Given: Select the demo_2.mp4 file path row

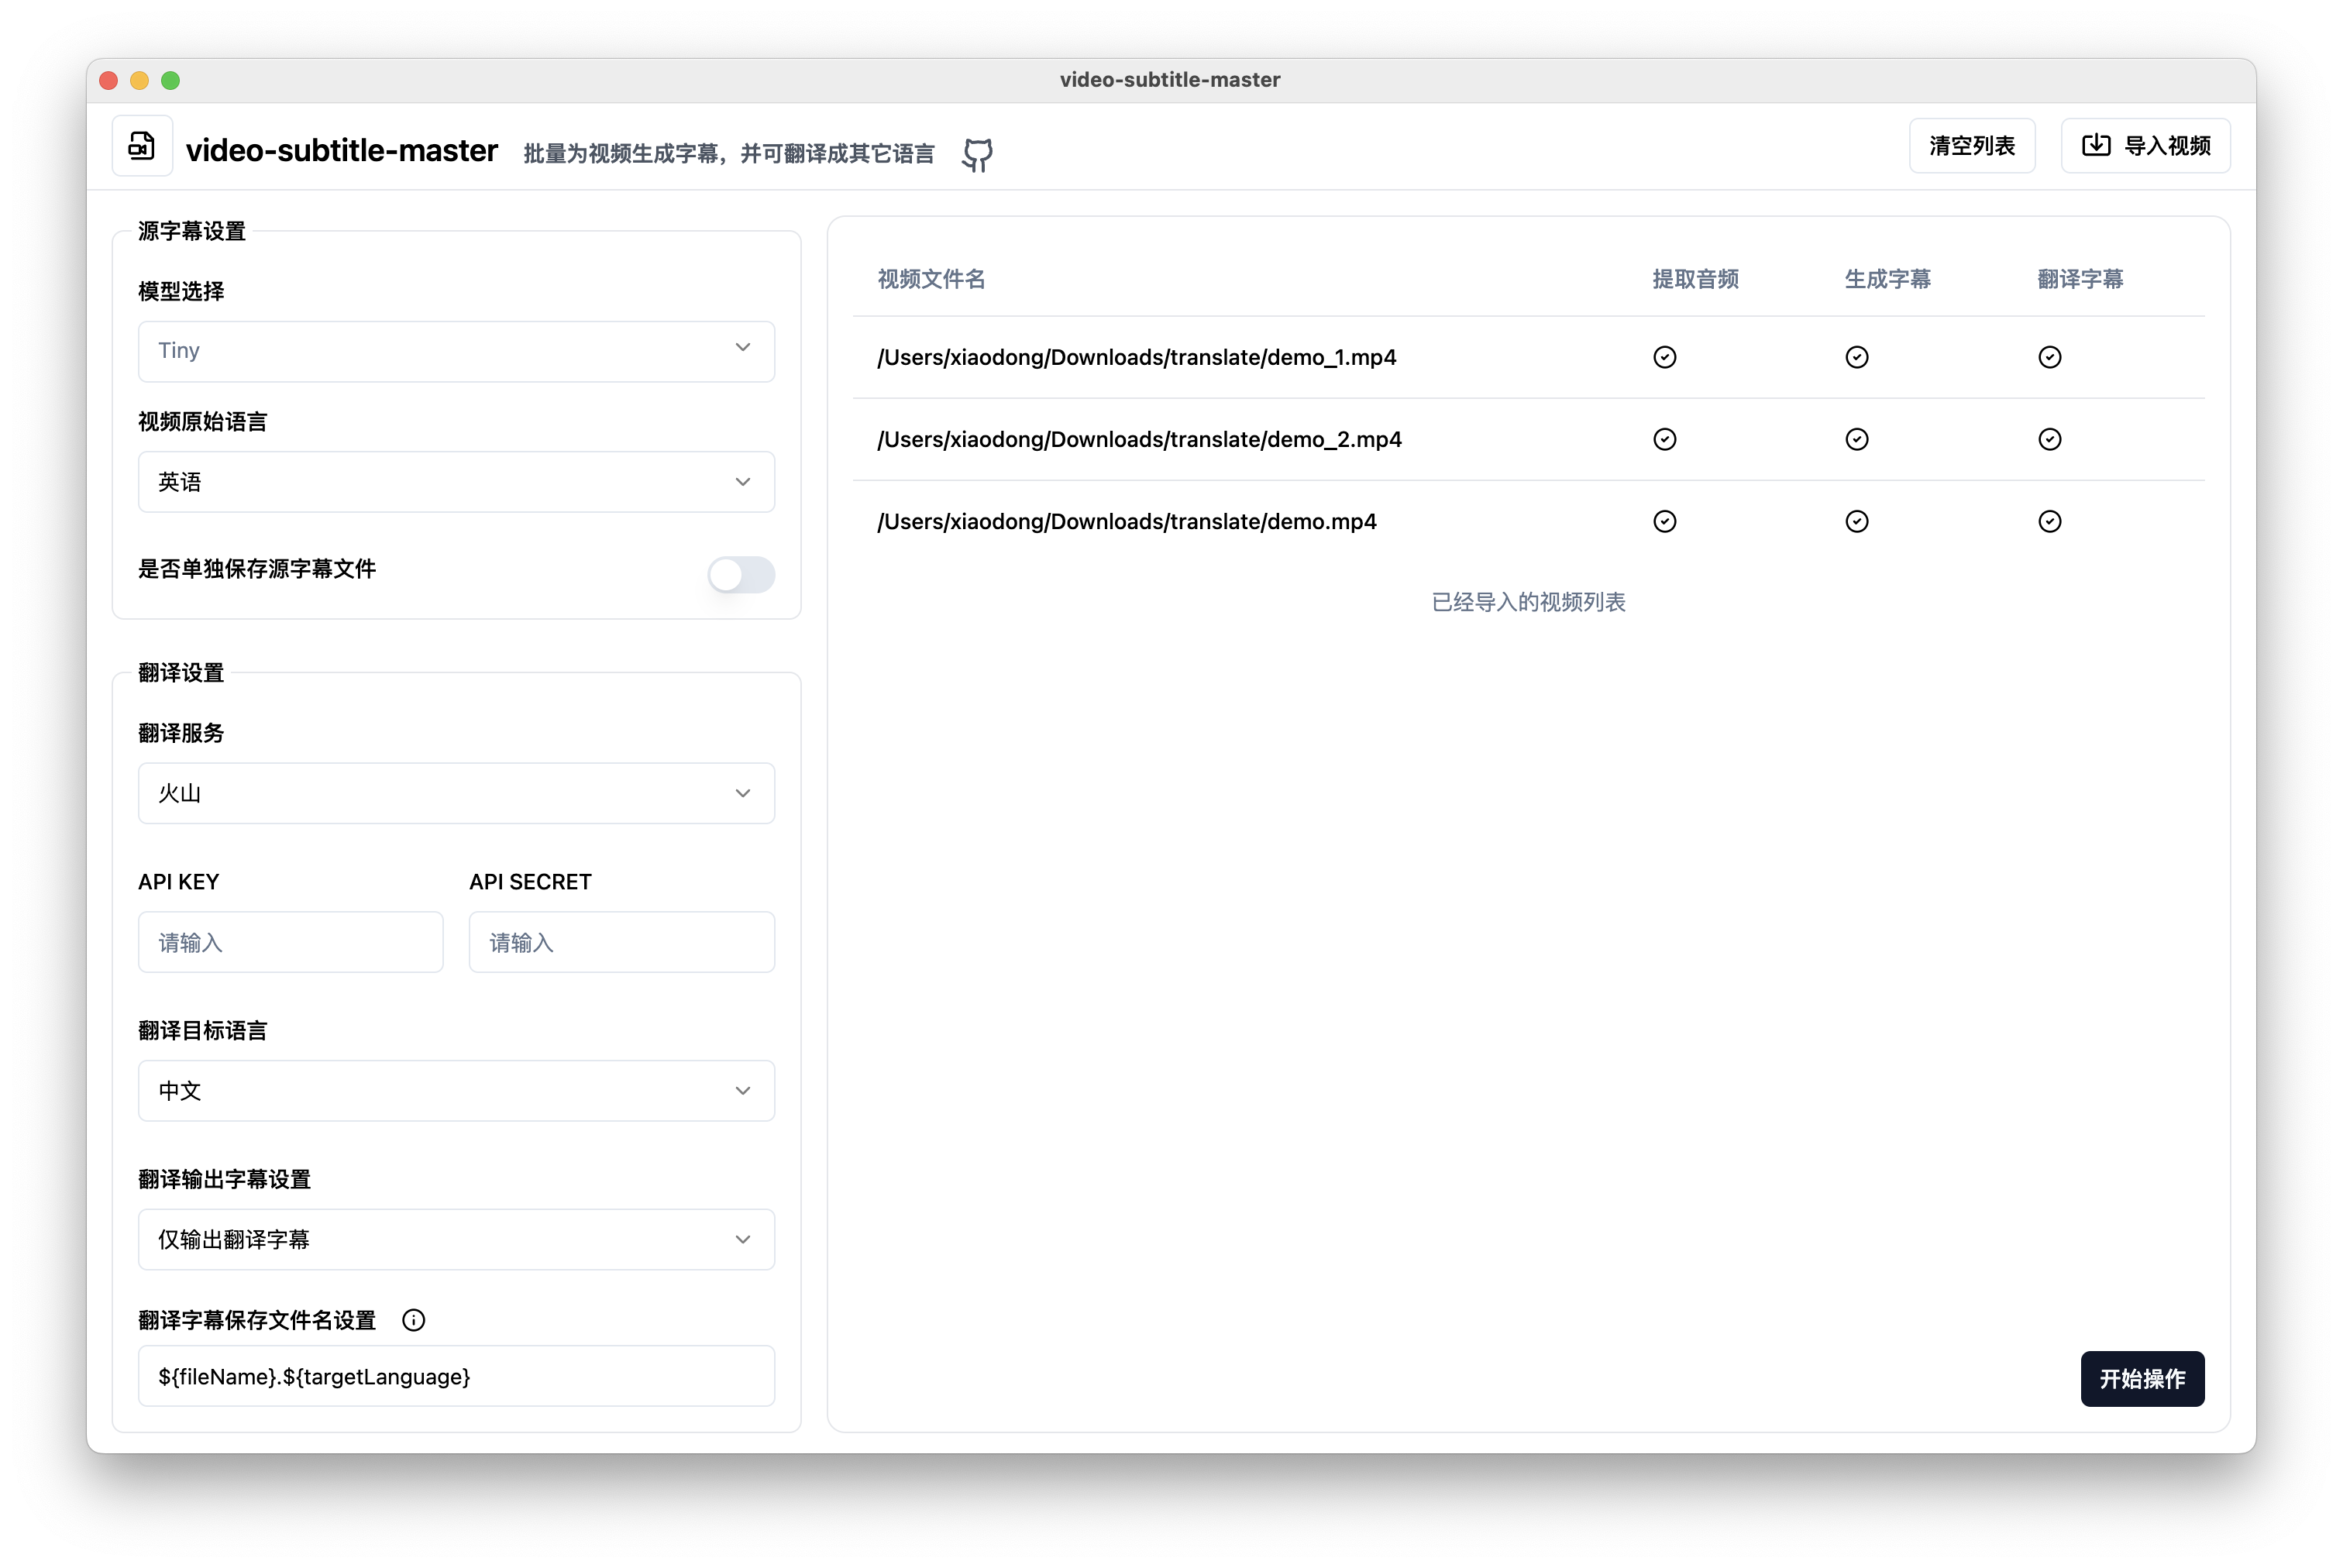Looking at the screenshot, I should [1528, 439].
